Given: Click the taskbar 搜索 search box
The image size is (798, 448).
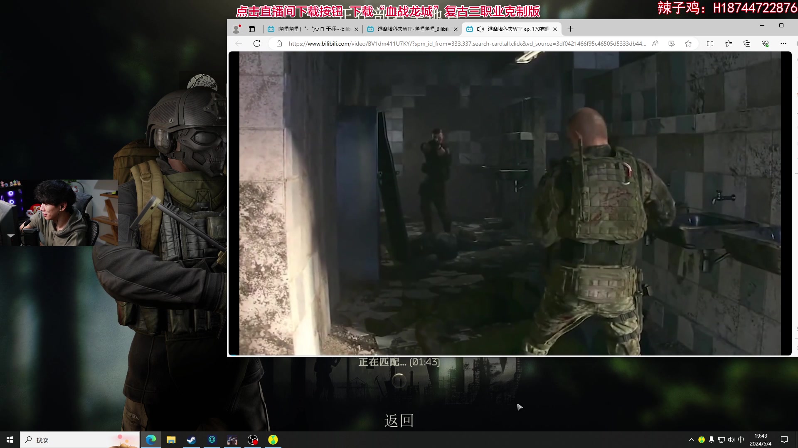Looking at the screenshot, I should coord(80,440).
